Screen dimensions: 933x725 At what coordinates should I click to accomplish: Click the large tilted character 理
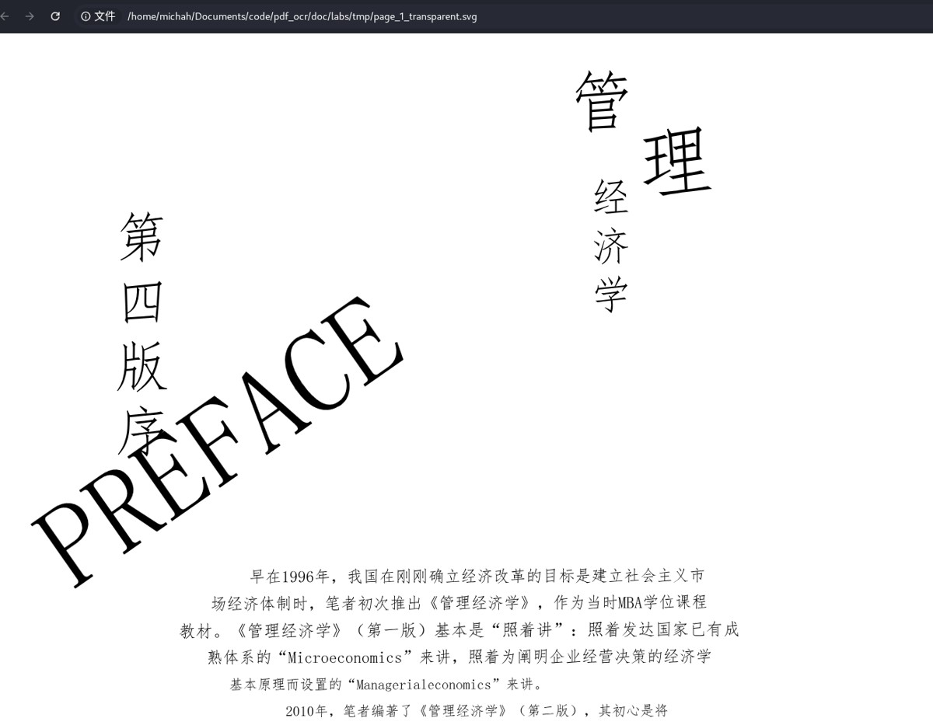(x=676, y=162)
